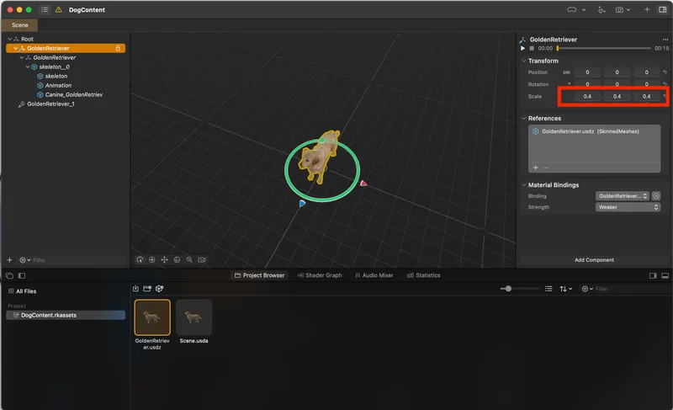The height and width of the screenshot is (410, 673).
Task: Click the yellow warning triangle icon
Action: (x=59, y=9)
